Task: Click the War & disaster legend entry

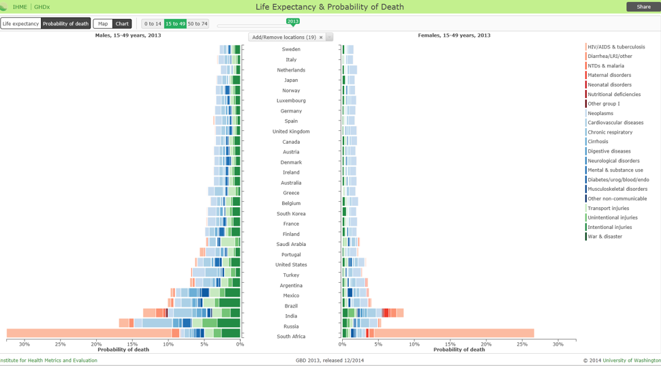Action: coord(604,237)
